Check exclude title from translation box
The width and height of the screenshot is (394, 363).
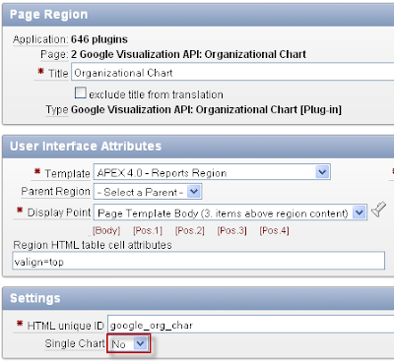(x=80, y=93)
